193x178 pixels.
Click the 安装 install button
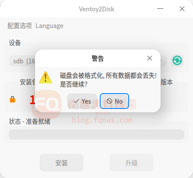(x=61, y=163)
